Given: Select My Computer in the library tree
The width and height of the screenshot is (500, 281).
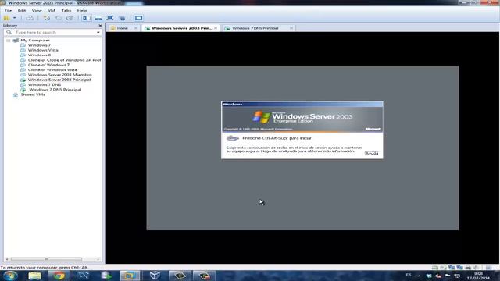Looking at the screenshot, I should (35, 40).
